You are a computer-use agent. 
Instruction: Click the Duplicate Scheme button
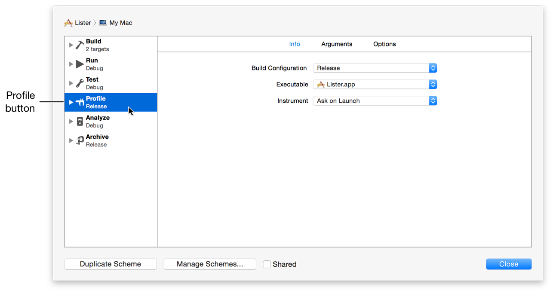(111, 264)
